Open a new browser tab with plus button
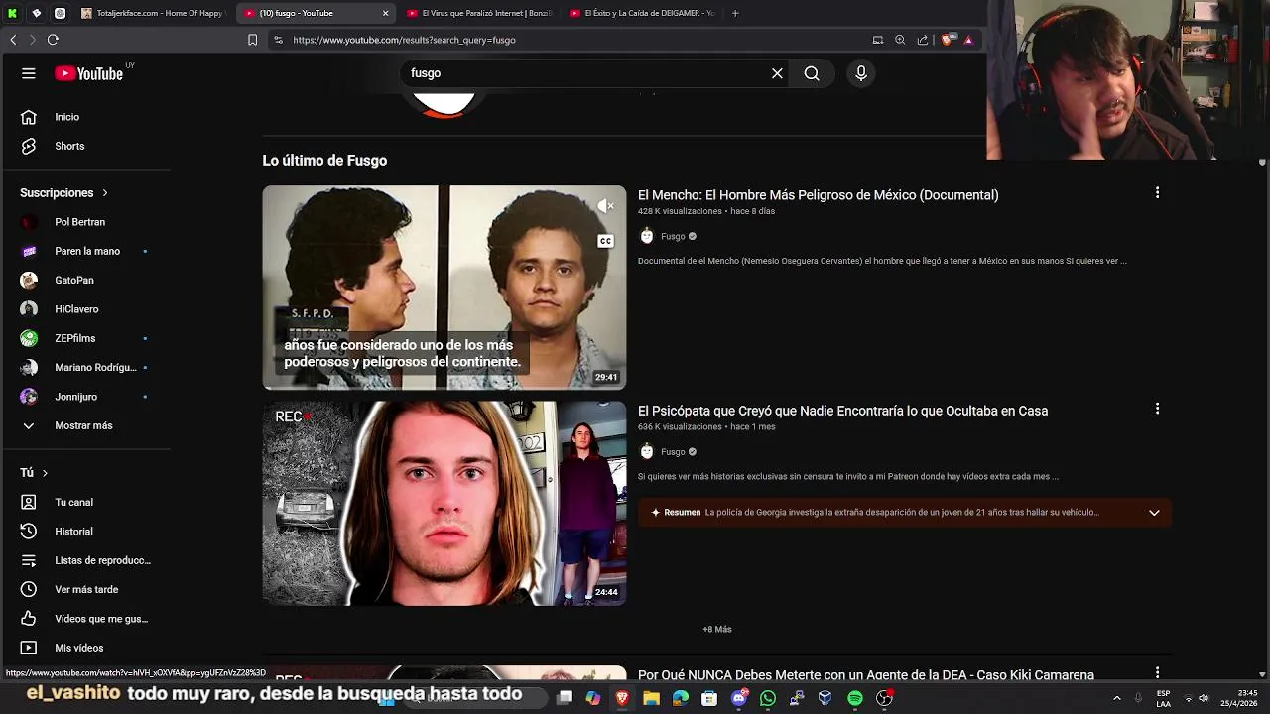 [x=735, y=13]
